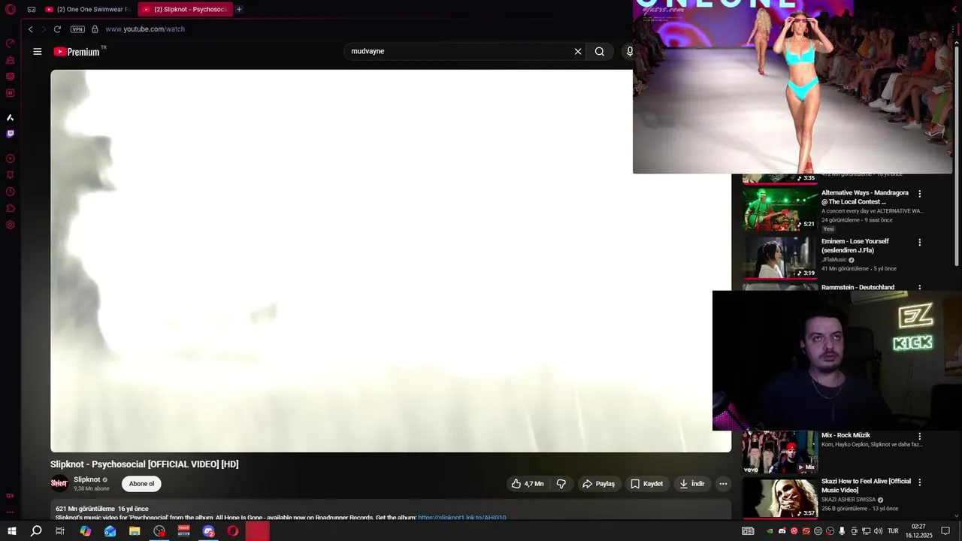Open YouTube hamburger guide menu
The width and height of the screenshot is (962, 541).
[38, 52]
